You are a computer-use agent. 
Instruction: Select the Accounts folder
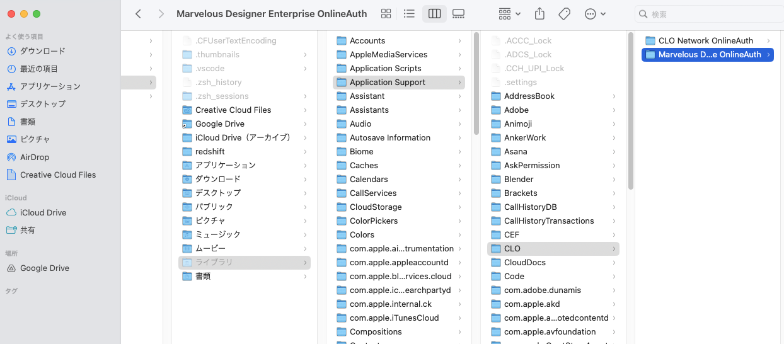click(x=399, y=40)
